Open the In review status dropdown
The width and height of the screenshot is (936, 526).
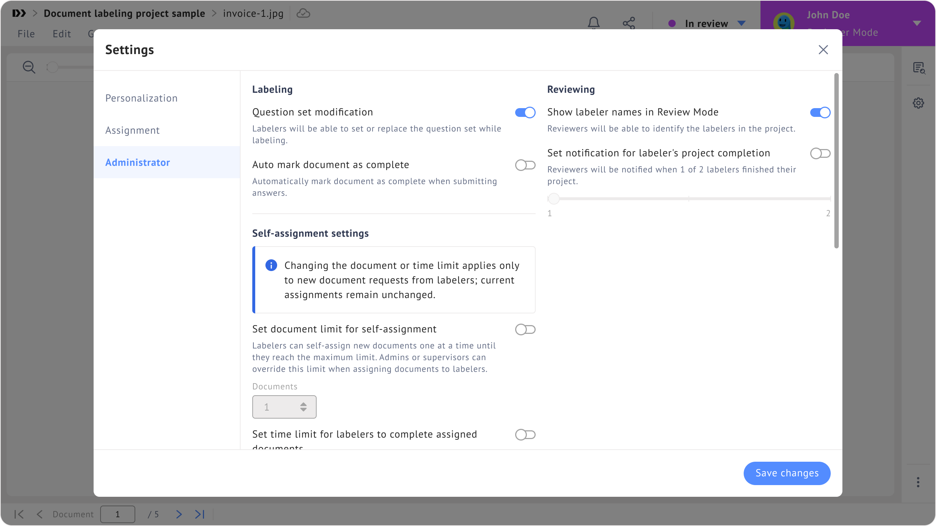tap(707, 23)
